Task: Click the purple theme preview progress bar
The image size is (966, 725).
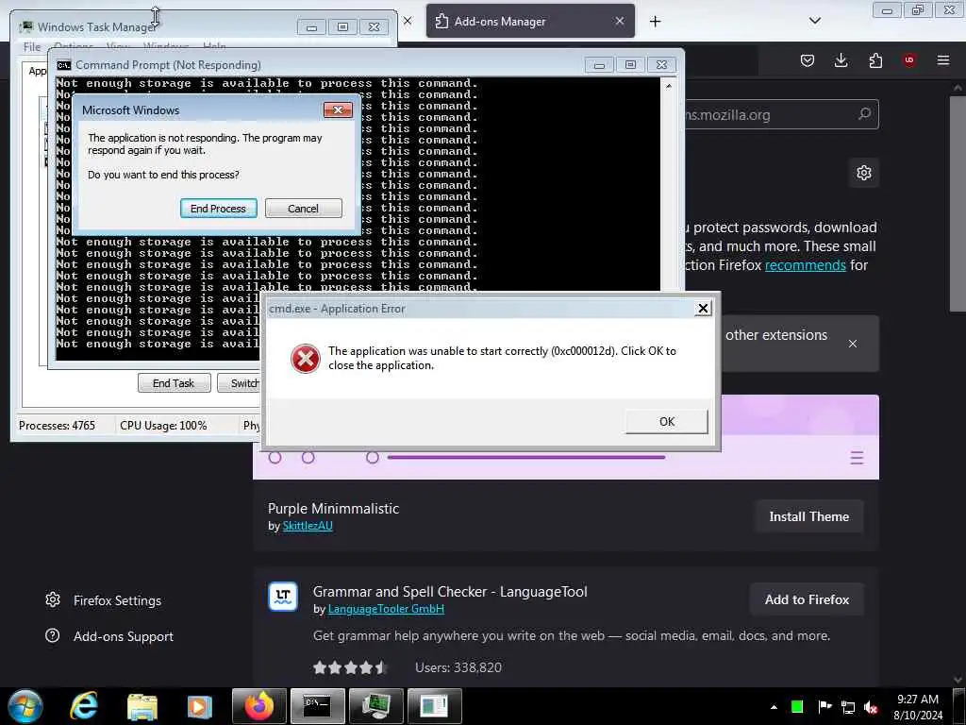Action: coord(526,458)
